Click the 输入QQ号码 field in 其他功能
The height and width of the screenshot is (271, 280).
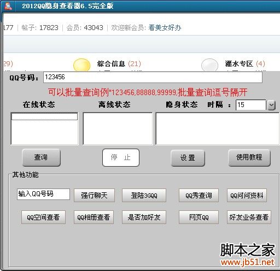pyautogui.click(x=43, y=194)
